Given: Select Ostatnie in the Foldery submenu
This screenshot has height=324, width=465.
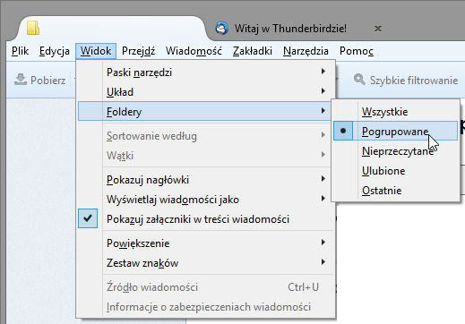Looking at the screenshot, I should [x=395, y=191].
